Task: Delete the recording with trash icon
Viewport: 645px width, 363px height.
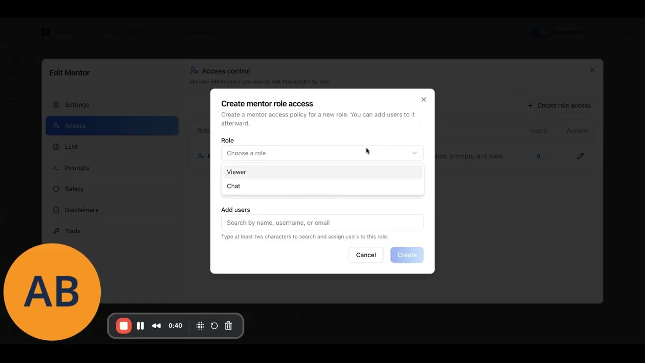Action: coord(228,326)
